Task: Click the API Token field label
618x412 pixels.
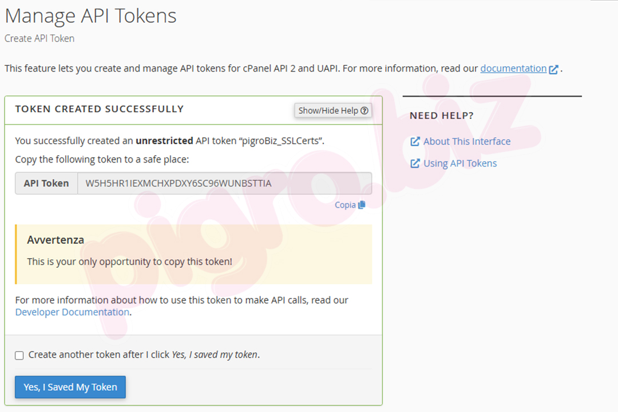Action: tap(46, 184)
